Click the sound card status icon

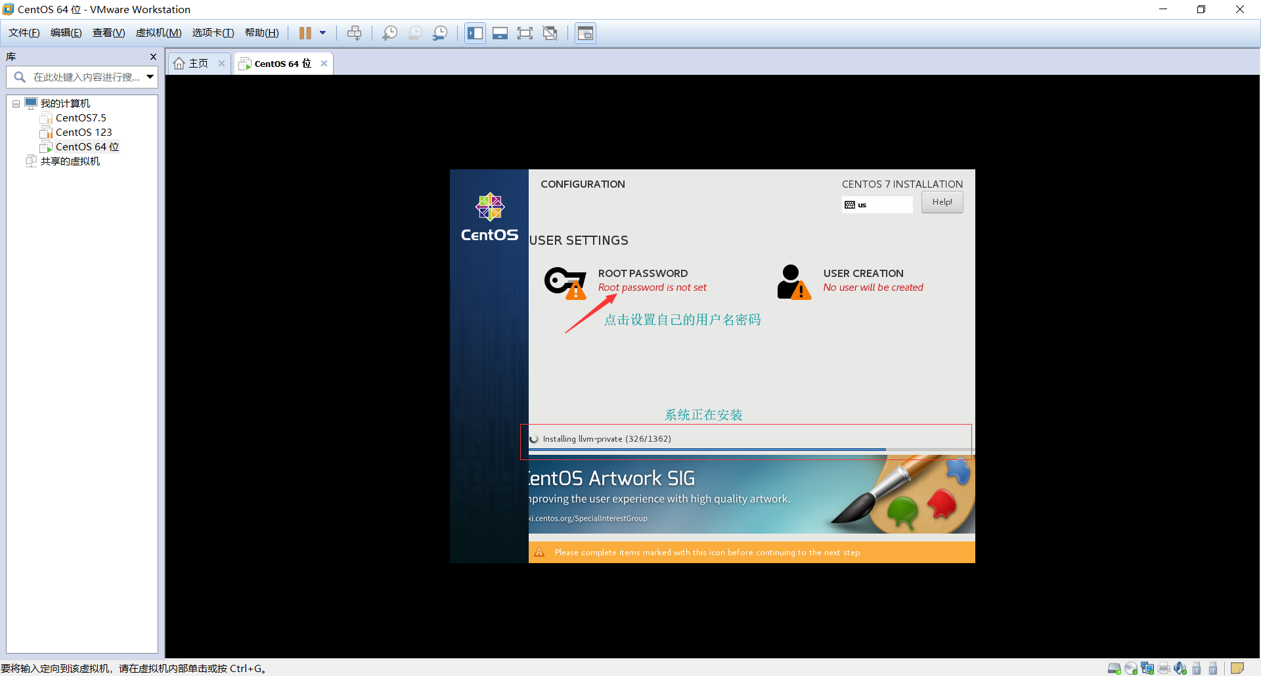[x=1180, y=668]
